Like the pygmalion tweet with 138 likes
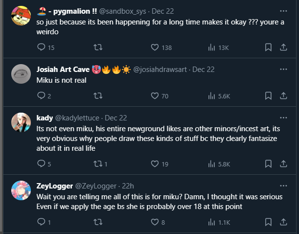 [x=155, y=47]
